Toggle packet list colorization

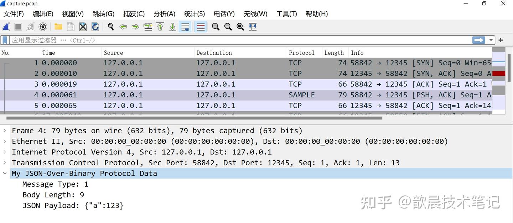pos(200,27)
